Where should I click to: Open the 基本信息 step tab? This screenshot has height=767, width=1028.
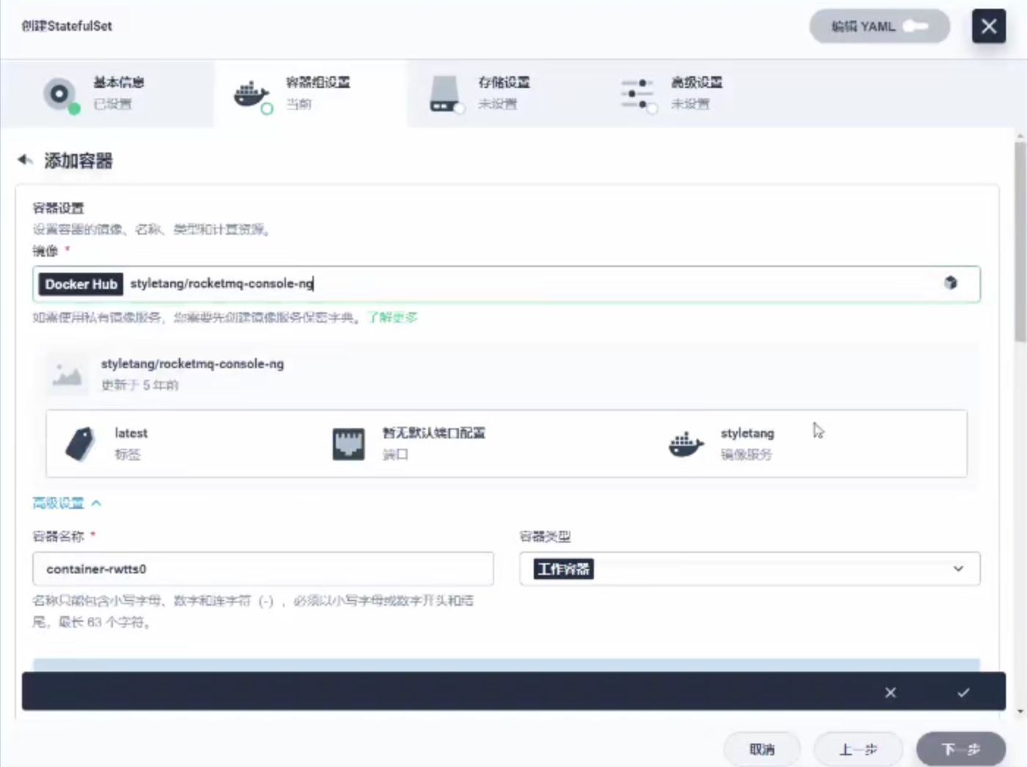[x=108, y=94]
